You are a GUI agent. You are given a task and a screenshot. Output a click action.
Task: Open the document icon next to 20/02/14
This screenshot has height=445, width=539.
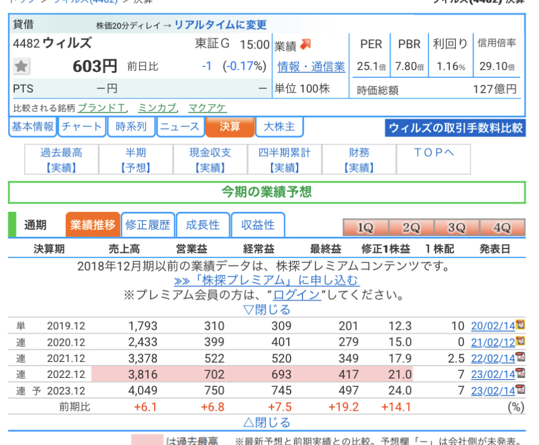pos(521,325)
